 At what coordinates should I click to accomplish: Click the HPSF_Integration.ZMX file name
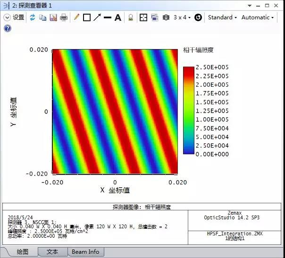[x=235, y=233]
